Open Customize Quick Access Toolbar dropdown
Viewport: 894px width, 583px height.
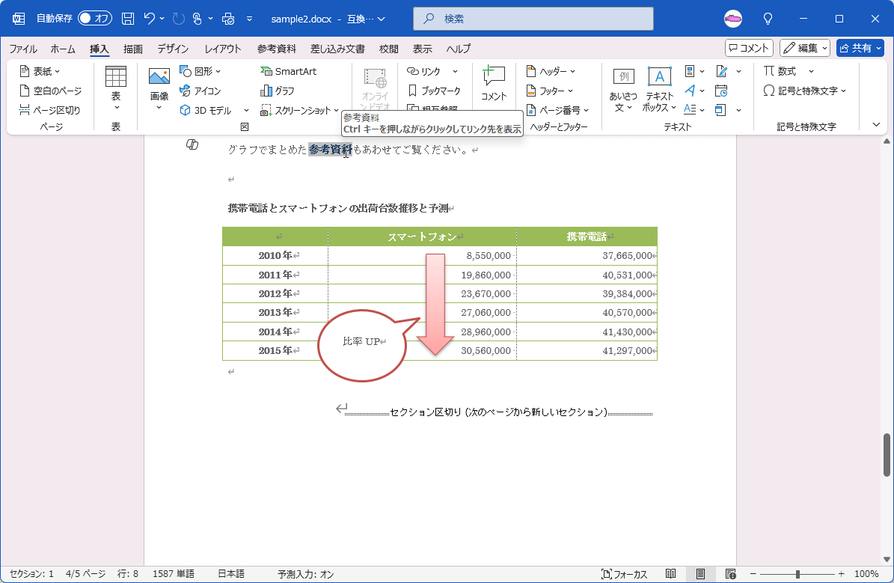pyautogui.click(x=249, y=19)
